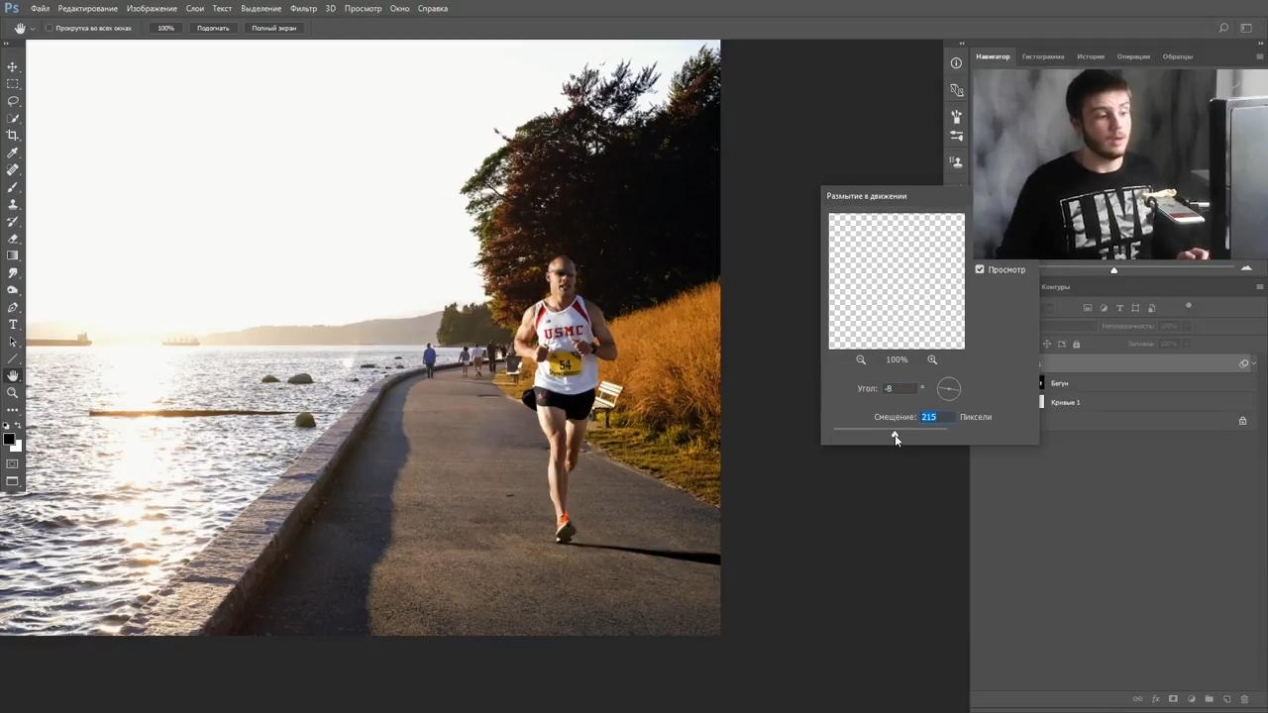
Task: Open the Hand tool preset dropdown
Action: click(33, 28)
